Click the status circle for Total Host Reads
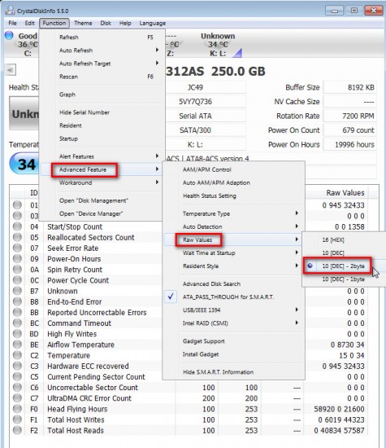The width and height of the screenshot is (386, 448). coord(17,430)
